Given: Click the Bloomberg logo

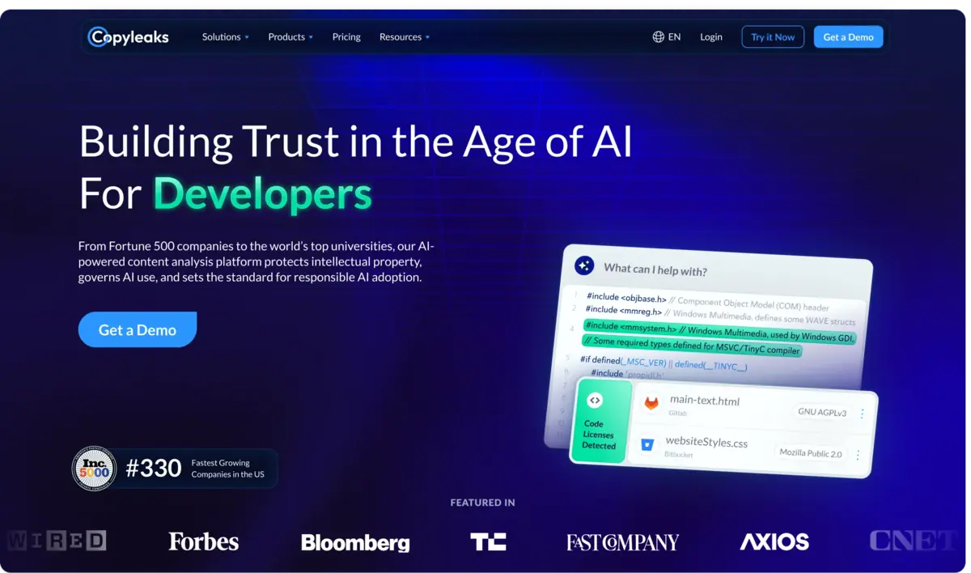Looking at the screenshot, I should click(355, 542).
